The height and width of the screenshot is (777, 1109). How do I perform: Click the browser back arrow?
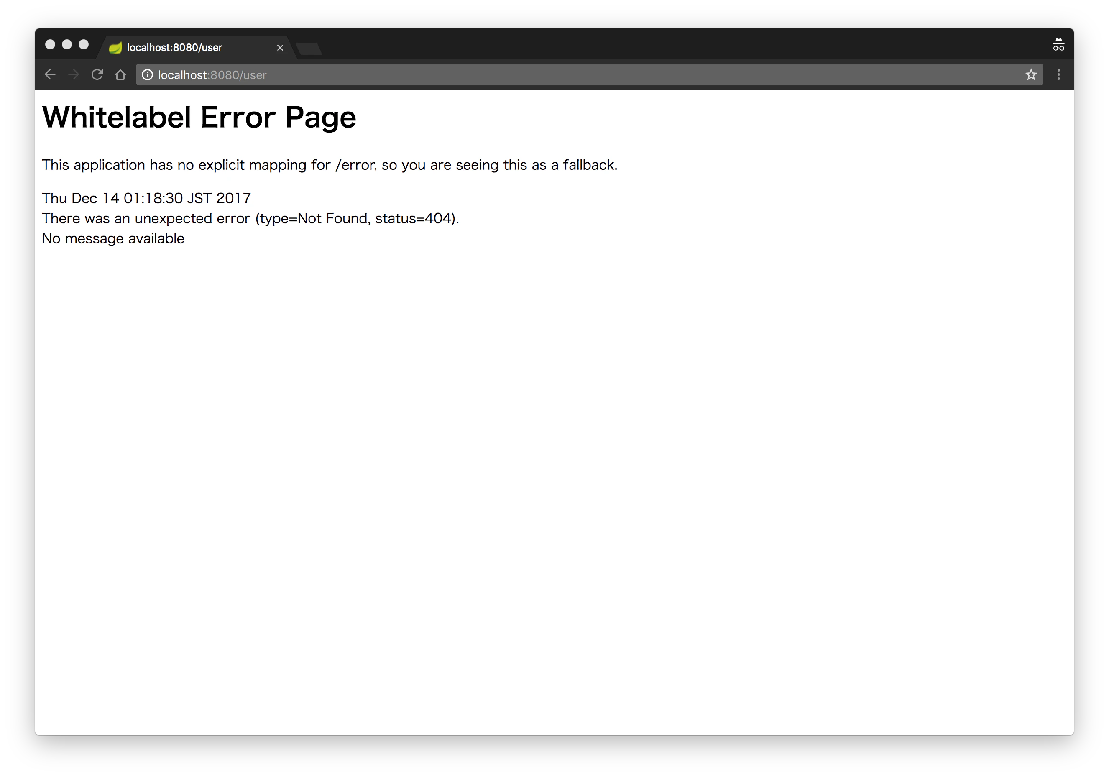pos(50,74)
